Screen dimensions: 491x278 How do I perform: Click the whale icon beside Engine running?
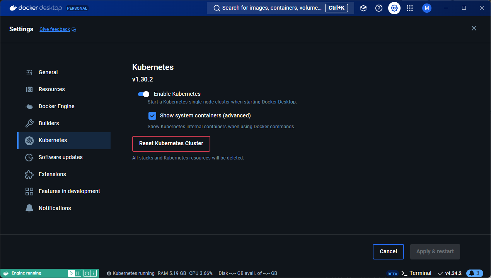(5, 273)
